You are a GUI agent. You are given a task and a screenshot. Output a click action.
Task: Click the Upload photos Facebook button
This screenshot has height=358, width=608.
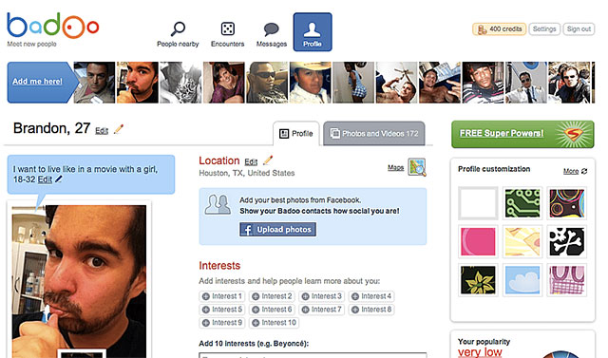[277, 230]
